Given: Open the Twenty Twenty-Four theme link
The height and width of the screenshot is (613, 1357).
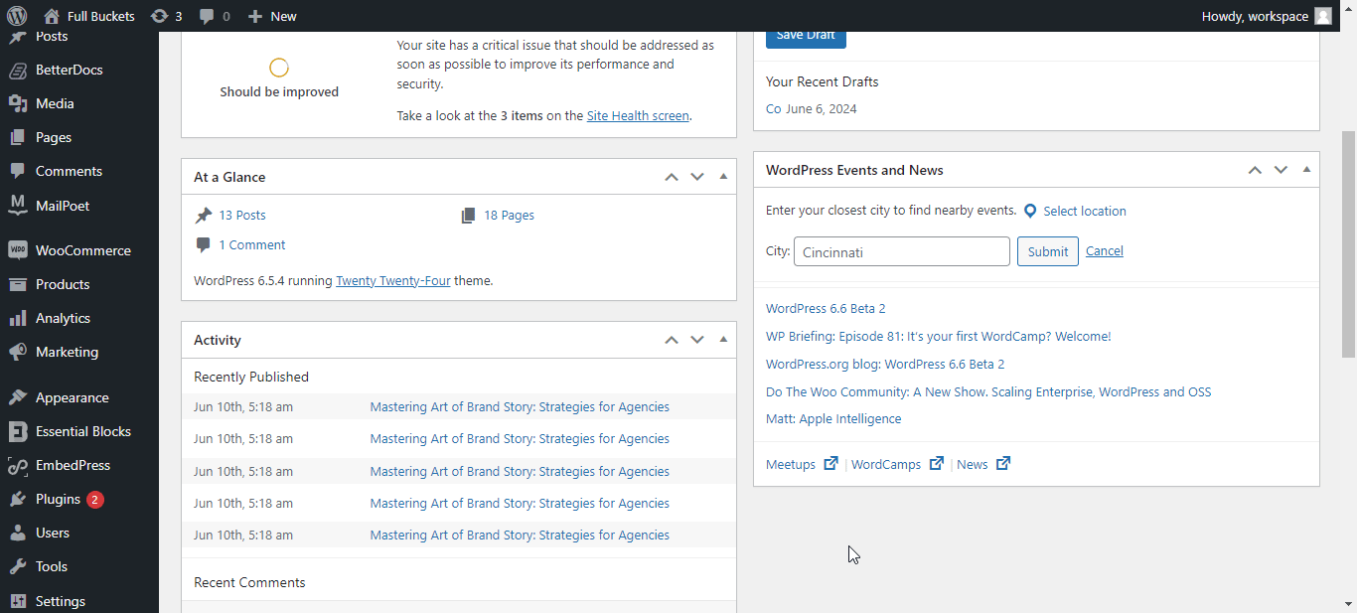Looking at the screenshot, I should (393, 280).
